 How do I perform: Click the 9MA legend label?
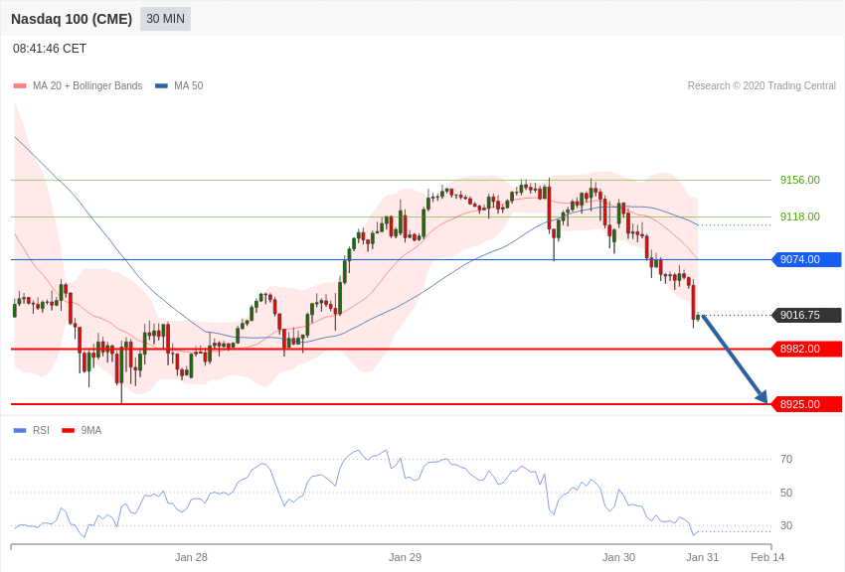[x=91, y=430]
